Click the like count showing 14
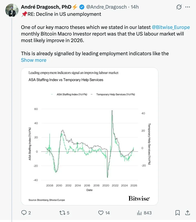 pos(107,213)
